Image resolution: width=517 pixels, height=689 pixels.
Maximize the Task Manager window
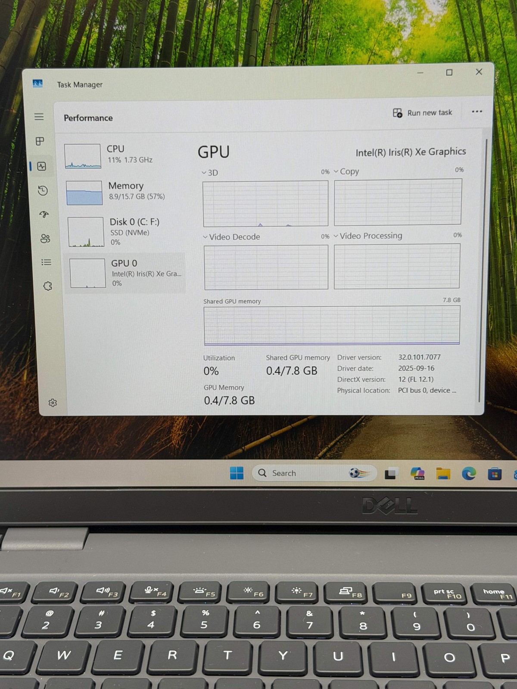(449, 72)
